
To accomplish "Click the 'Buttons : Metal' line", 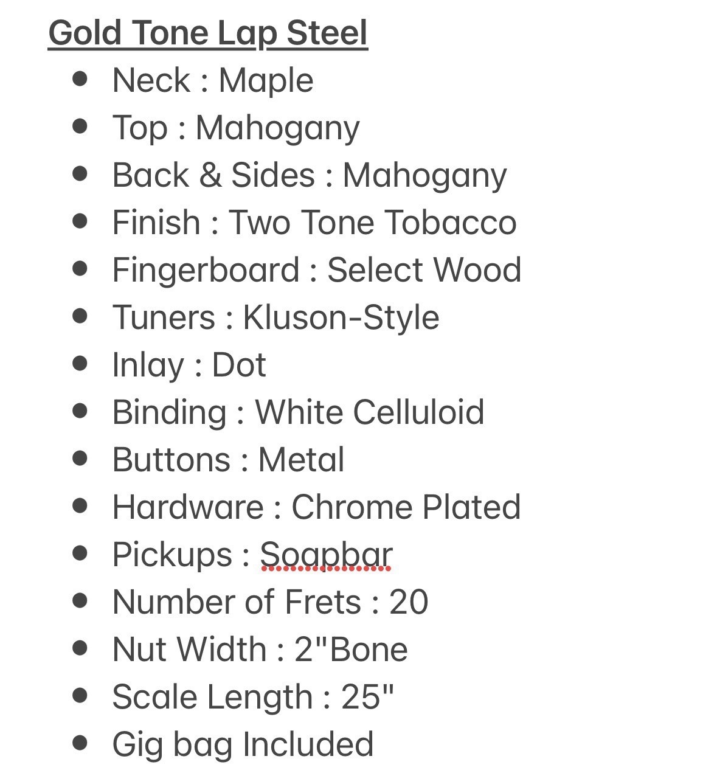I will 228,460.
